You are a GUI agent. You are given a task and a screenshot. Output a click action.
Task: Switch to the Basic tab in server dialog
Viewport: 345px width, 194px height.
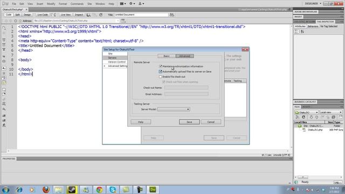click(167, 56)
